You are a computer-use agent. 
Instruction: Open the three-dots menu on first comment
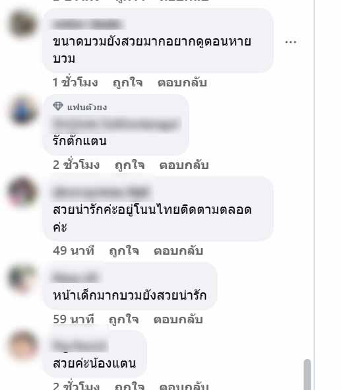pos(291,42)
